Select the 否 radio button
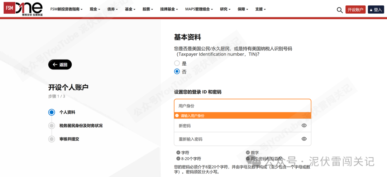Viewport: 387px width, 177px height. click(177, 72)
